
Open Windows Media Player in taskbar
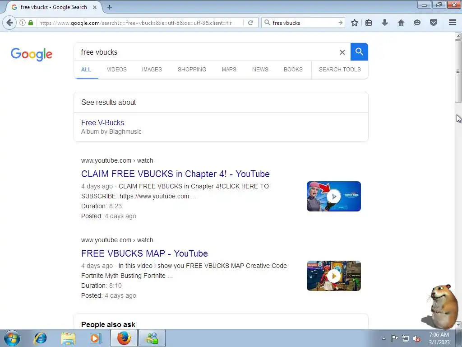point(95,338)
